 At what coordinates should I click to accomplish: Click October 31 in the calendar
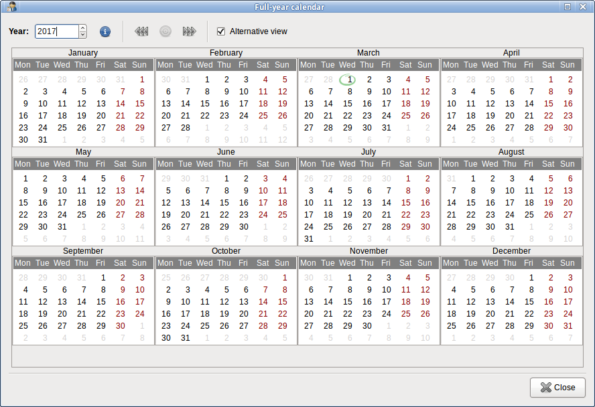pos(186,338)
